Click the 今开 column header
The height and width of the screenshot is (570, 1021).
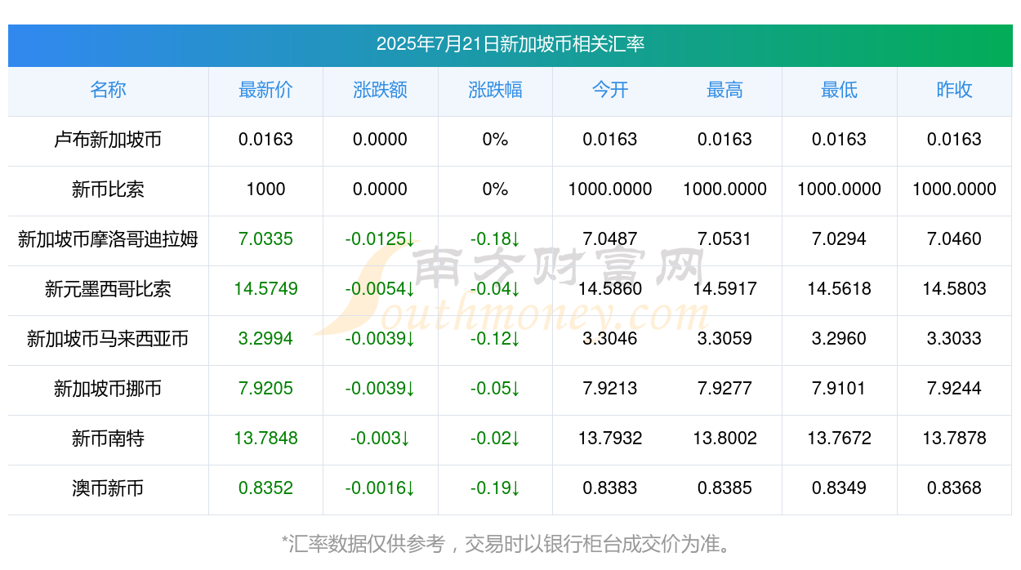coord(610,90)
